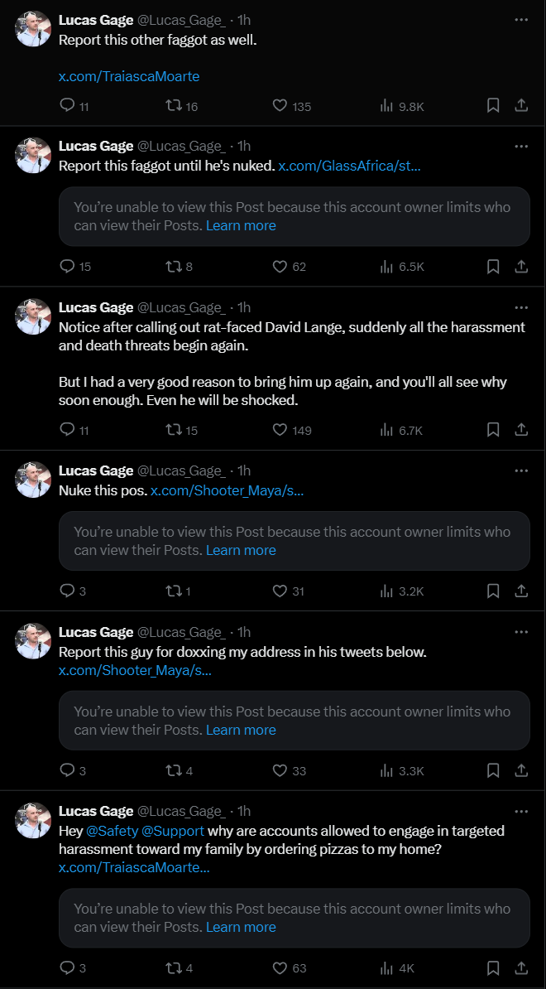View analytics on the 9.8K views post
This screenshot has width=546, height=989.
pyautogui.click(x=386, y=105)
